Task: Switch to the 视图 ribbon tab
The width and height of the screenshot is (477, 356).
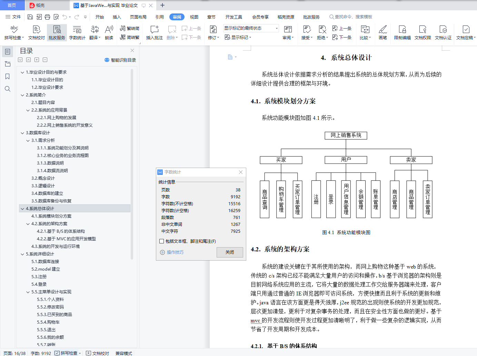Action: click(x=194, y=17)
